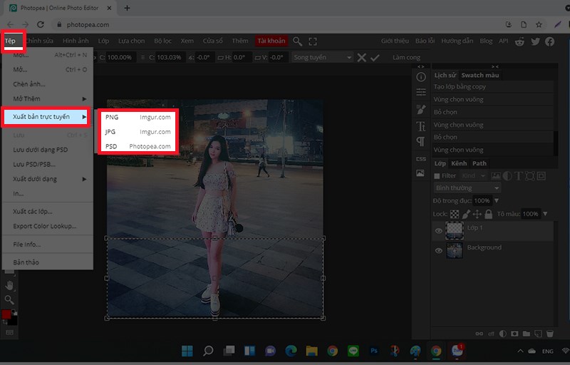This screenshot has width=570, height=365.
Task: Open layer effects with the eff icon
Action: click(491, 334)
